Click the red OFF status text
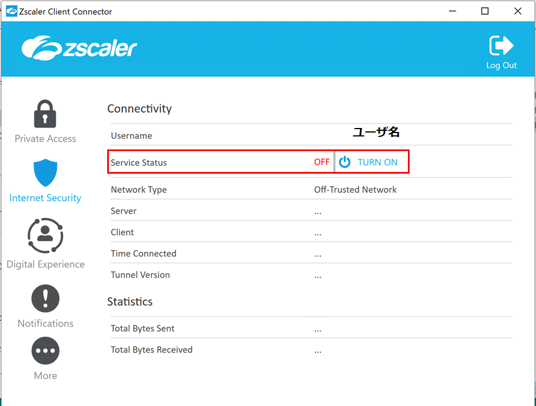The image size is (536, 406). tap(322, 162)
